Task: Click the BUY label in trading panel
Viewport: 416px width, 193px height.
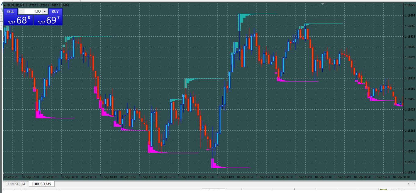Action: (55, 11)
